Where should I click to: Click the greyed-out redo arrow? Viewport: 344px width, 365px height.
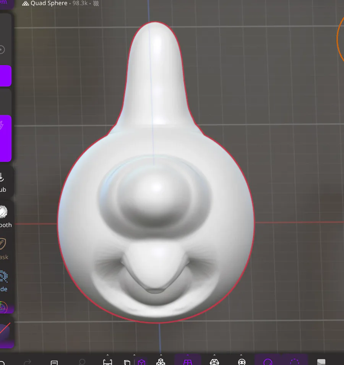pos(28,362)
